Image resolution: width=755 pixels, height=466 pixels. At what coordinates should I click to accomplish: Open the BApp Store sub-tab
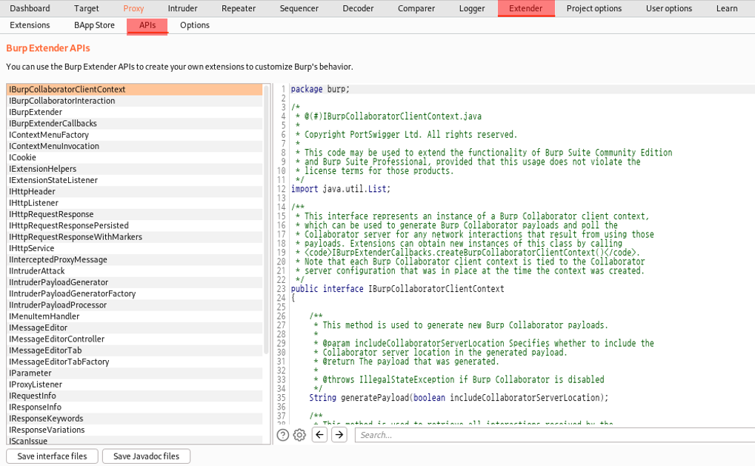pyautogui.click(x=94, y=25)
